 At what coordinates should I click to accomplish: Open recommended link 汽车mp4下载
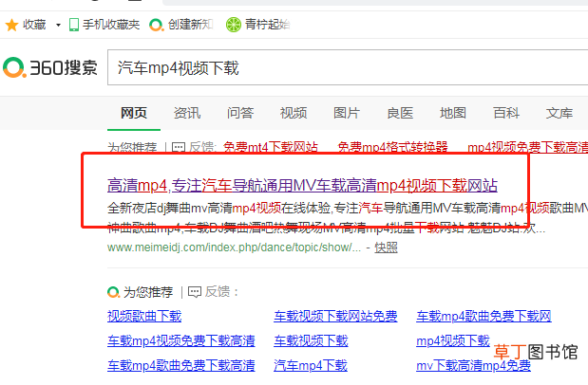311,365
